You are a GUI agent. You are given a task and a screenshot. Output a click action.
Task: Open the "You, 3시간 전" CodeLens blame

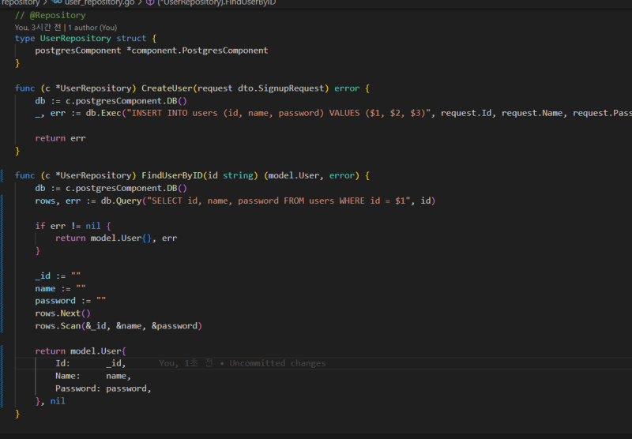41,27
